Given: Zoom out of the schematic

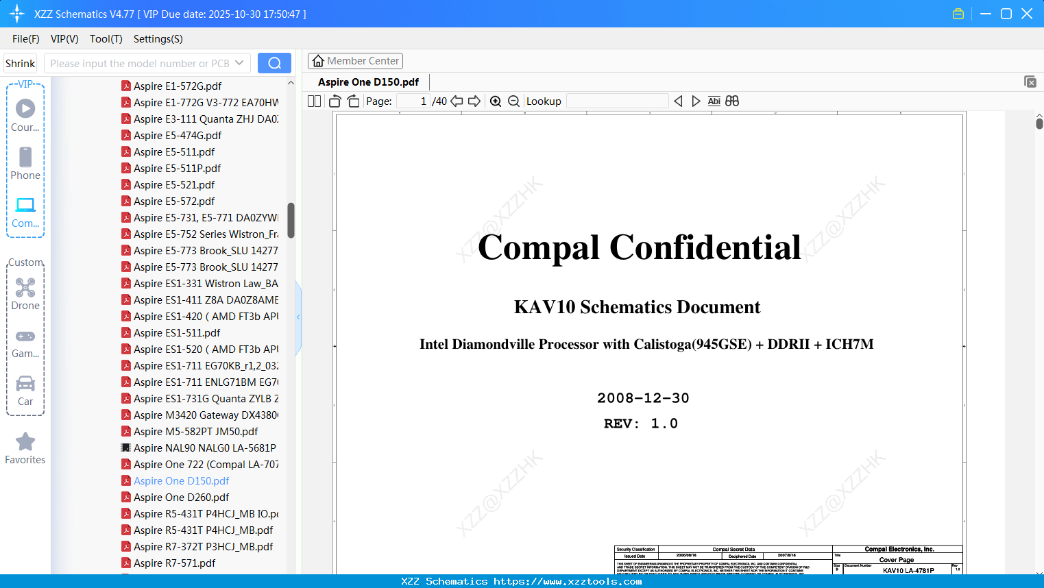Looking at the screenshot, I should 514,101.
